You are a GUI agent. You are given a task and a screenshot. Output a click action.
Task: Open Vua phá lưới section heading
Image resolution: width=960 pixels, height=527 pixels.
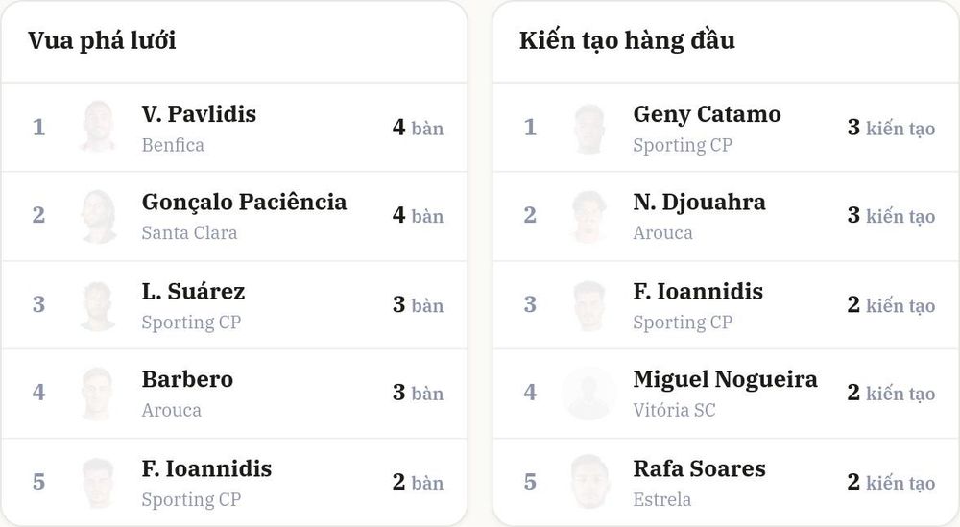(x=103, y=41)
